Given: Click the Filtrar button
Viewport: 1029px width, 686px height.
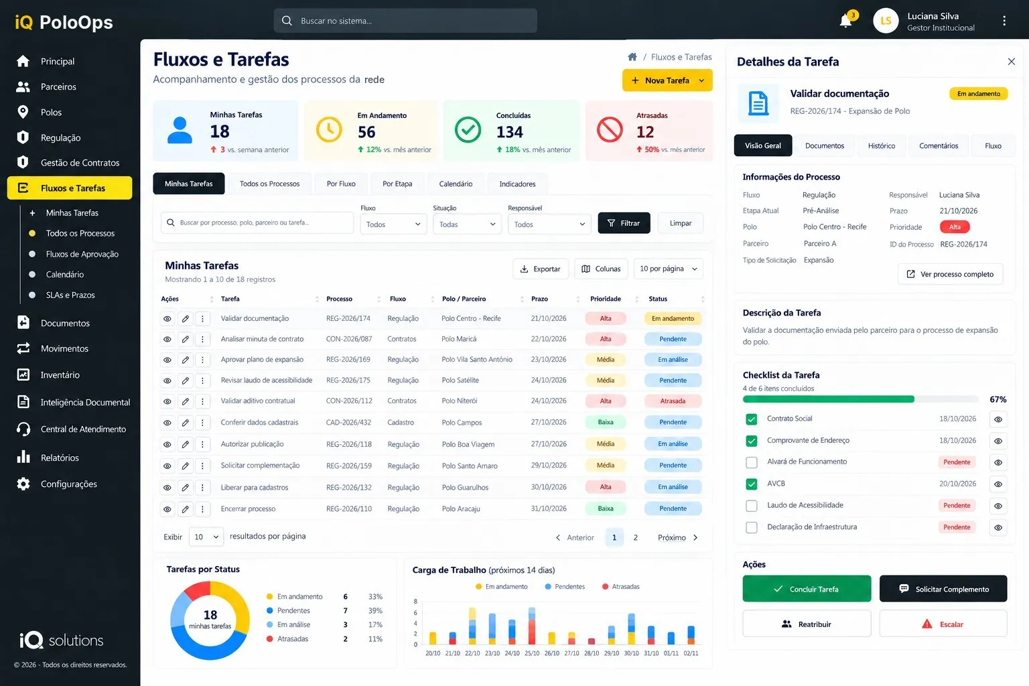Looking at the screenshot, I should click(x=624, y=223).
